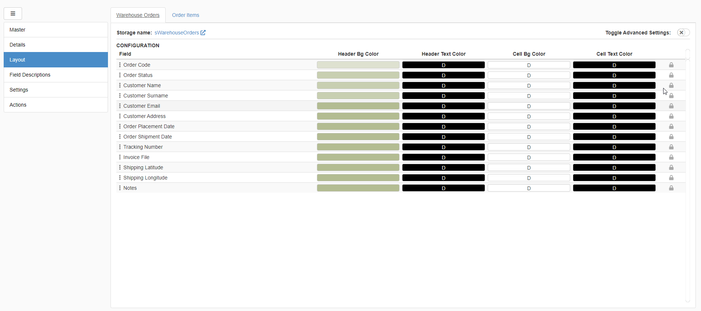Click the hamburger menu button
This screenshot has width=701, height=311.
(13, 14)
